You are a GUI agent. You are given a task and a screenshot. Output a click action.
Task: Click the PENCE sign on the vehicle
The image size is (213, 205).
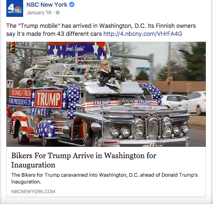(40, 112)
